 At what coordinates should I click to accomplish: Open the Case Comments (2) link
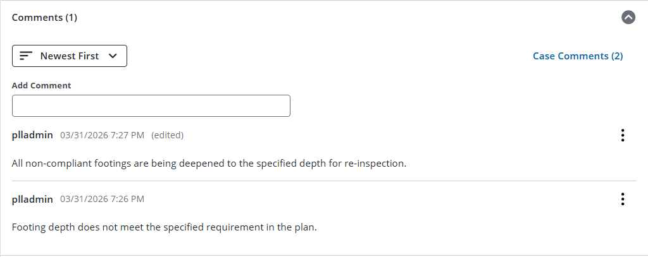pyautogui.click(x=578, y=56)
